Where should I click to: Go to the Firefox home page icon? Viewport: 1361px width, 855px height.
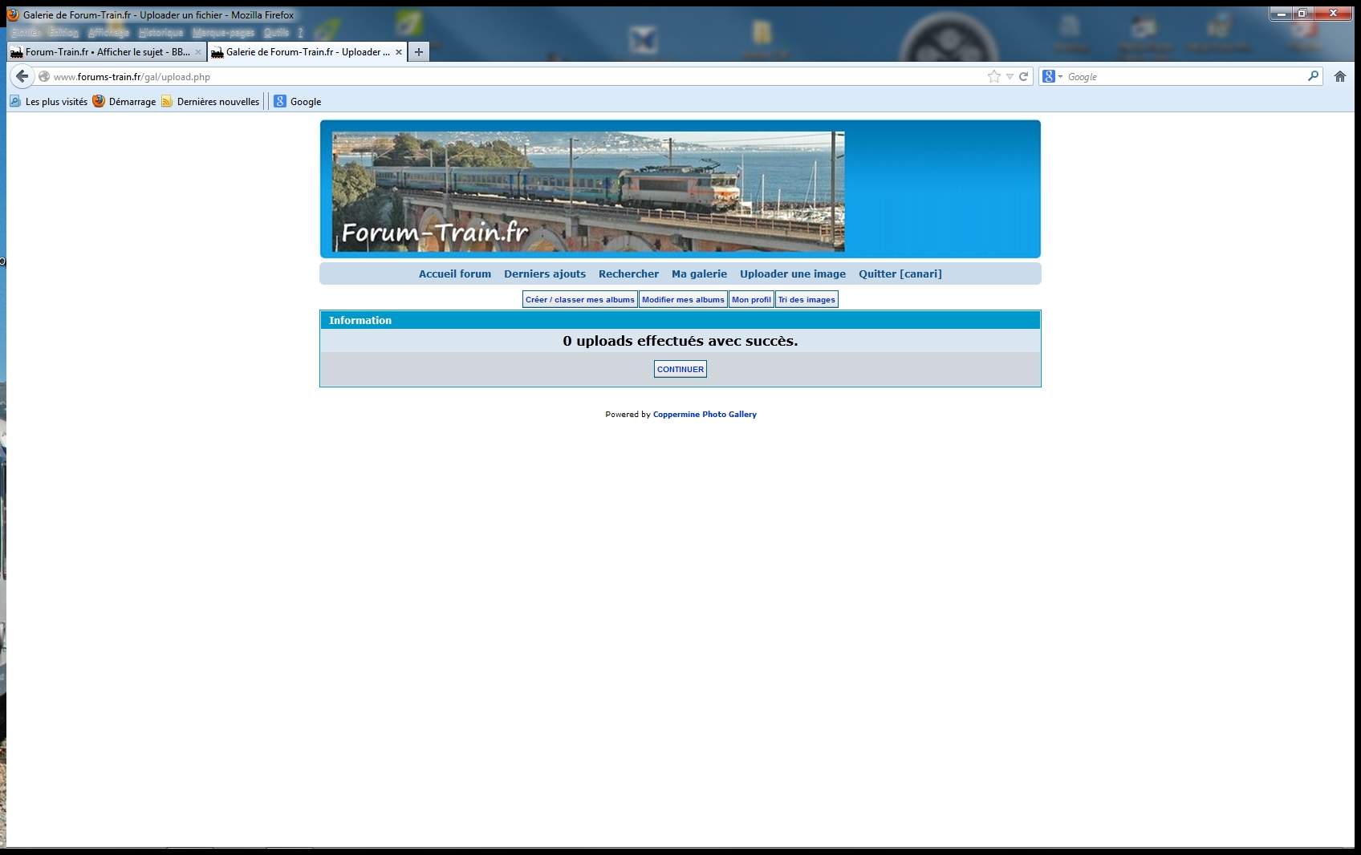(1339, 76)
